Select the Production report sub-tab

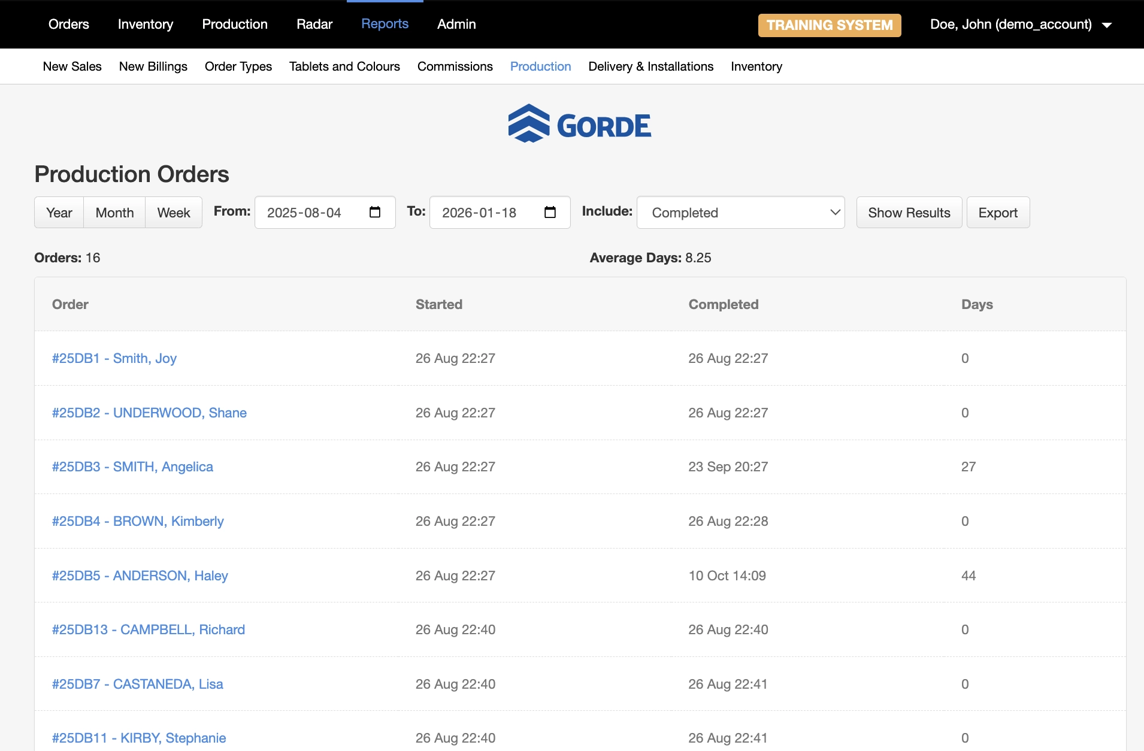click(541, 66)
